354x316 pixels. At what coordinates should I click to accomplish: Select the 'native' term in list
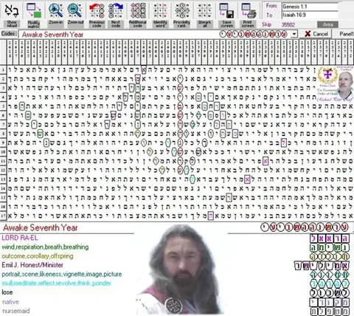[10, 302]
